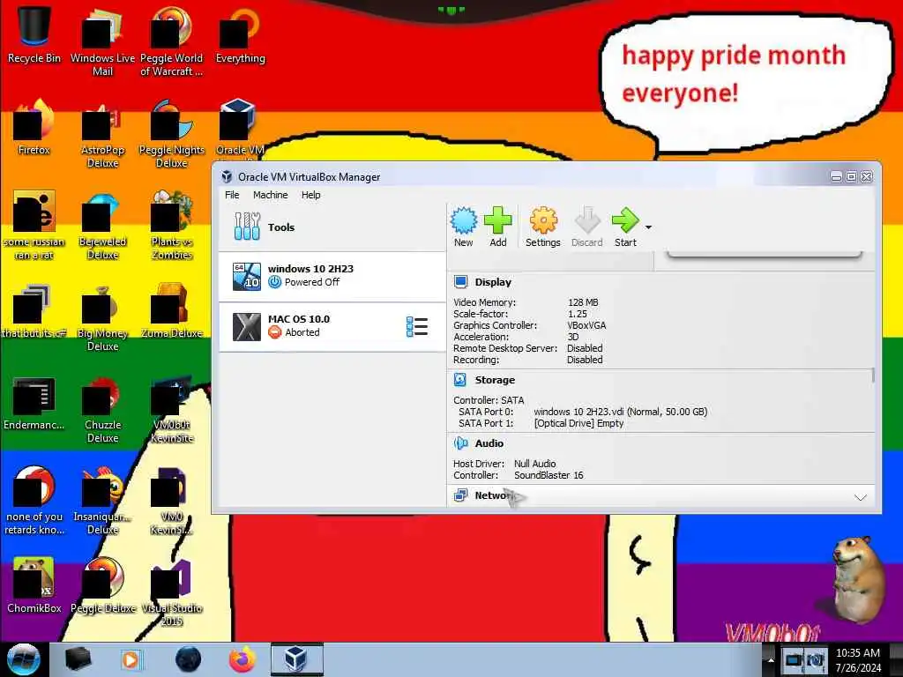
Task: Select the Tools entry in VirtualBox
Action: click(332, 227)
